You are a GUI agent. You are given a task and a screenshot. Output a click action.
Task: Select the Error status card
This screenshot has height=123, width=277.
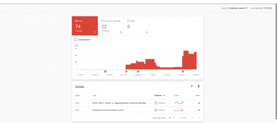85,26
